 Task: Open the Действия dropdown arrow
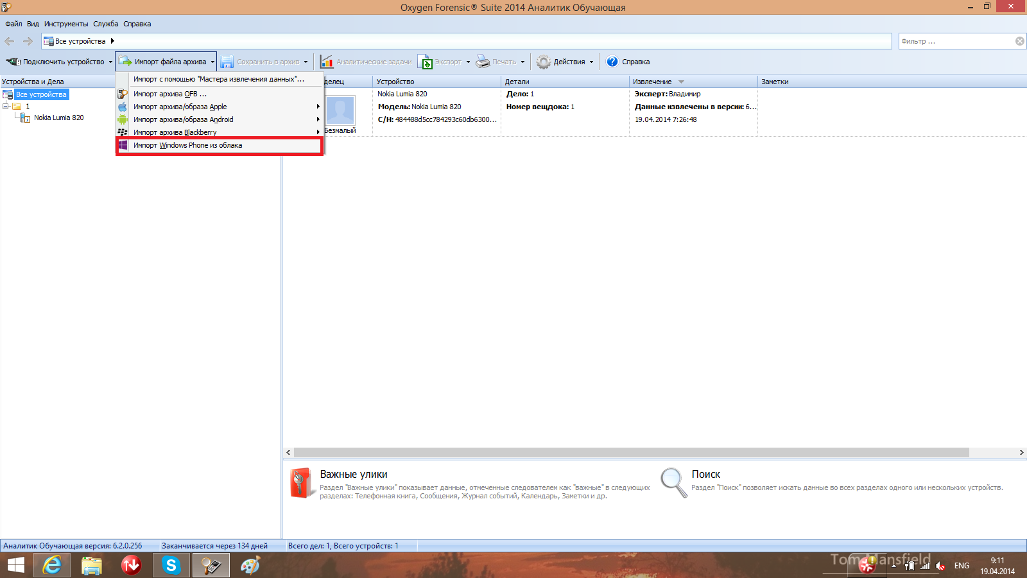(x=592, y=62)
